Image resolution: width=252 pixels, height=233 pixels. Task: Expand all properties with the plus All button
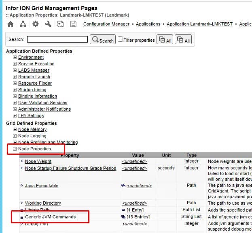[183, 39]
